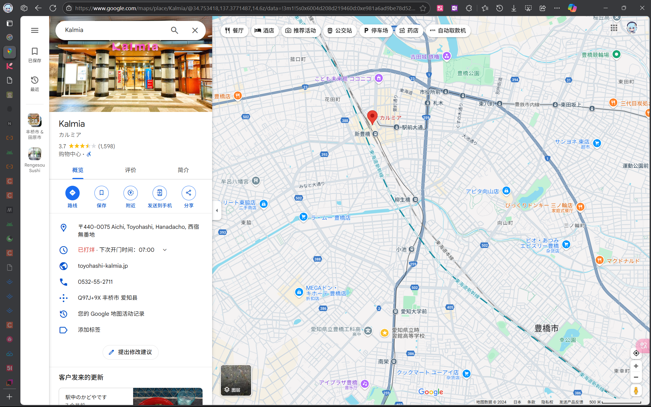
Task: Clear the Kalmia search with X
Action: point(195,30)
